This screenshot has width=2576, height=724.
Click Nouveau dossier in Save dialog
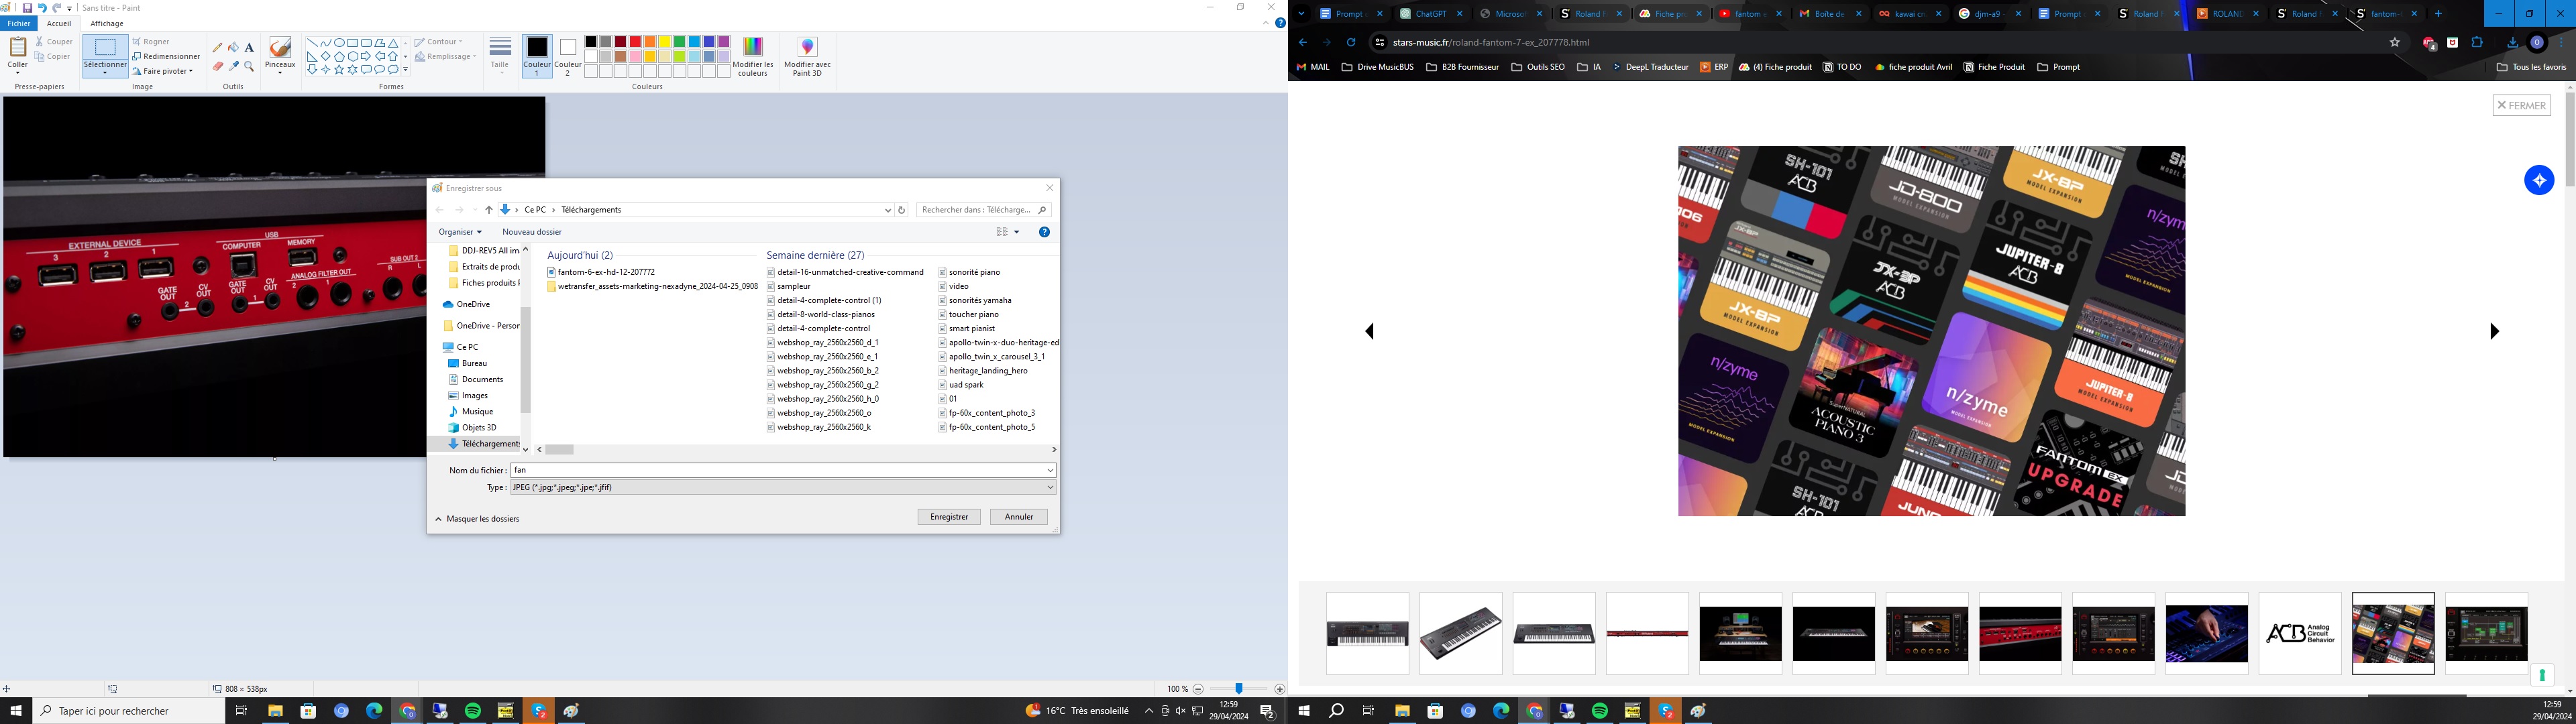tap(532, 232)
